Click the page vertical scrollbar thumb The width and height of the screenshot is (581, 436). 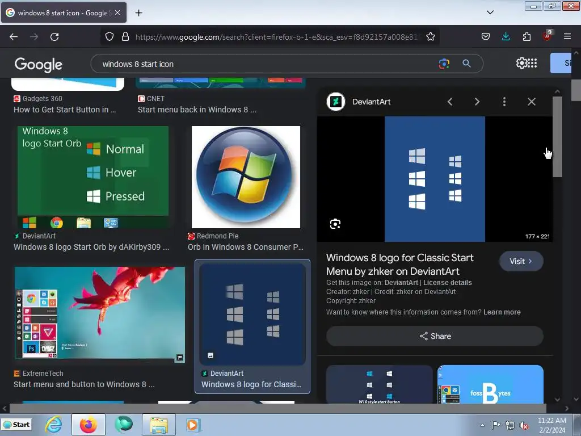pyautogui.click(x=576, y=90)
